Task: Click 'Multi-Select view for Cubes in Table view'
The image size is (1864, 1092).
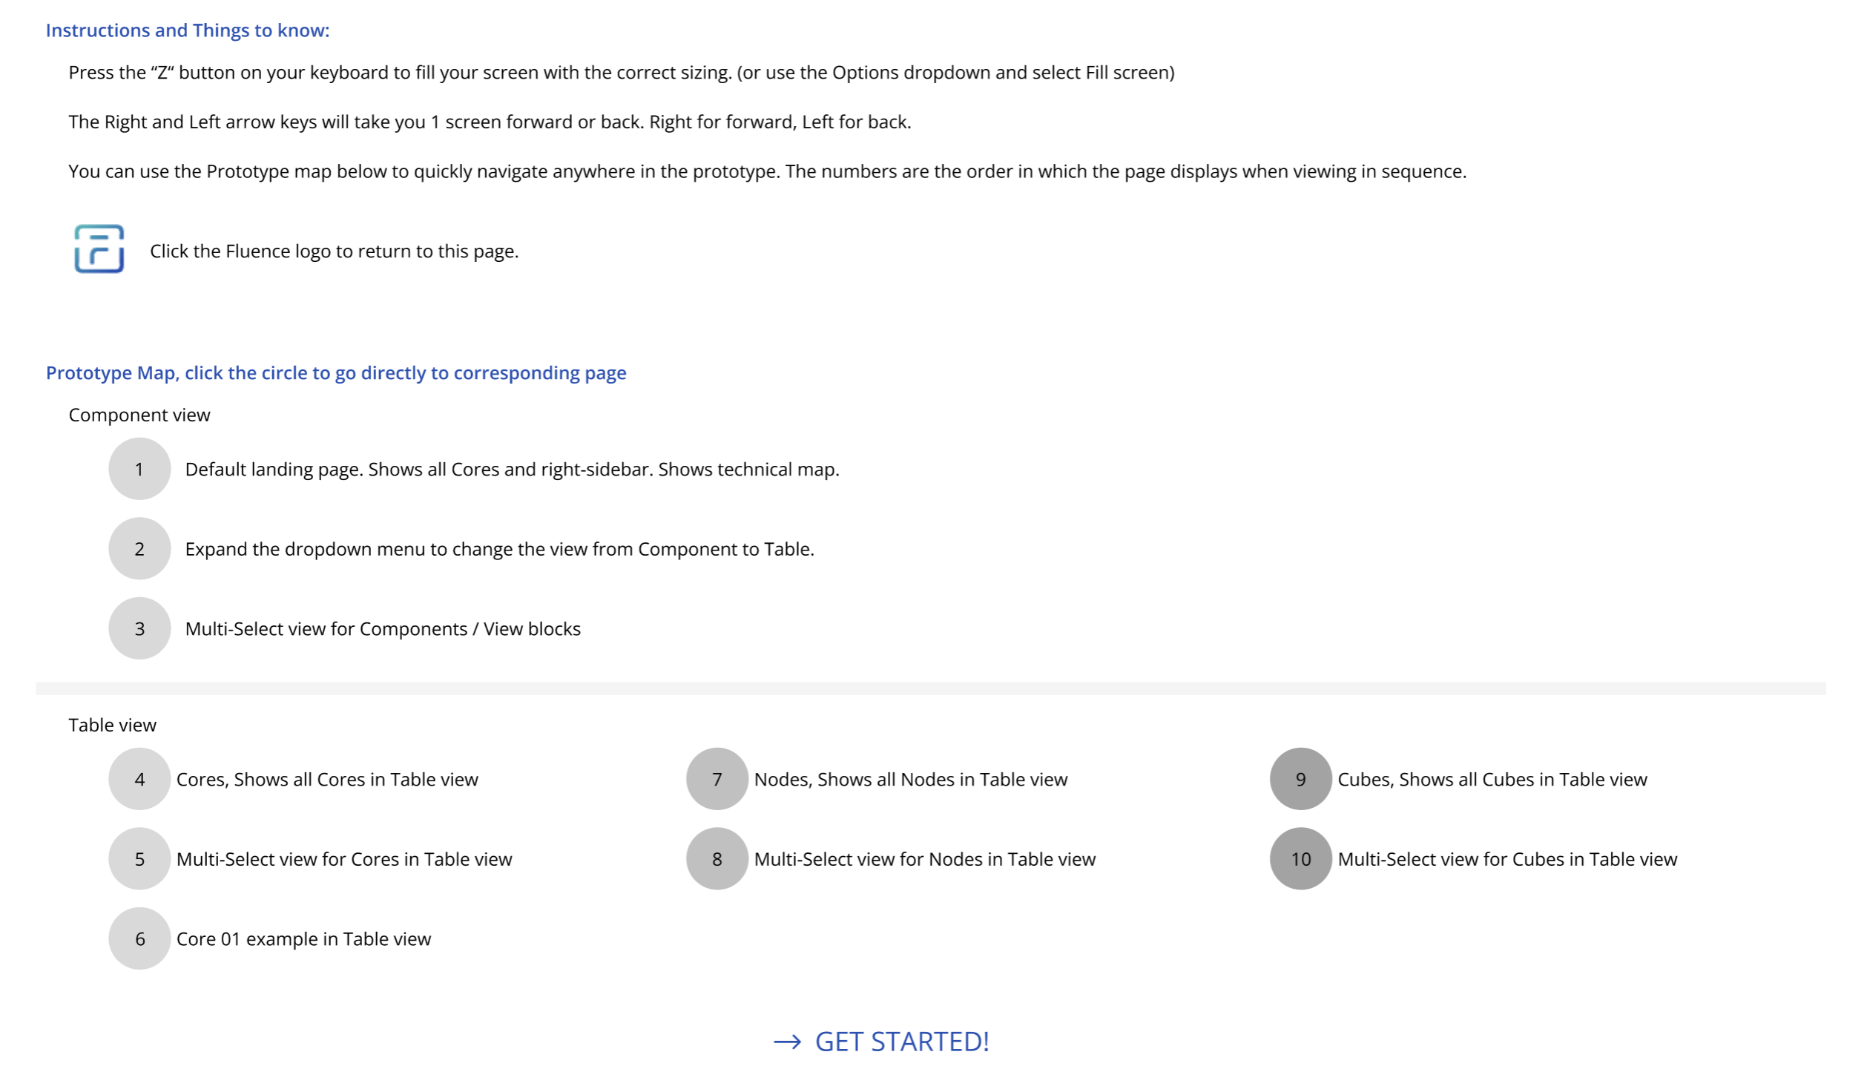Action: point(1507,860)
